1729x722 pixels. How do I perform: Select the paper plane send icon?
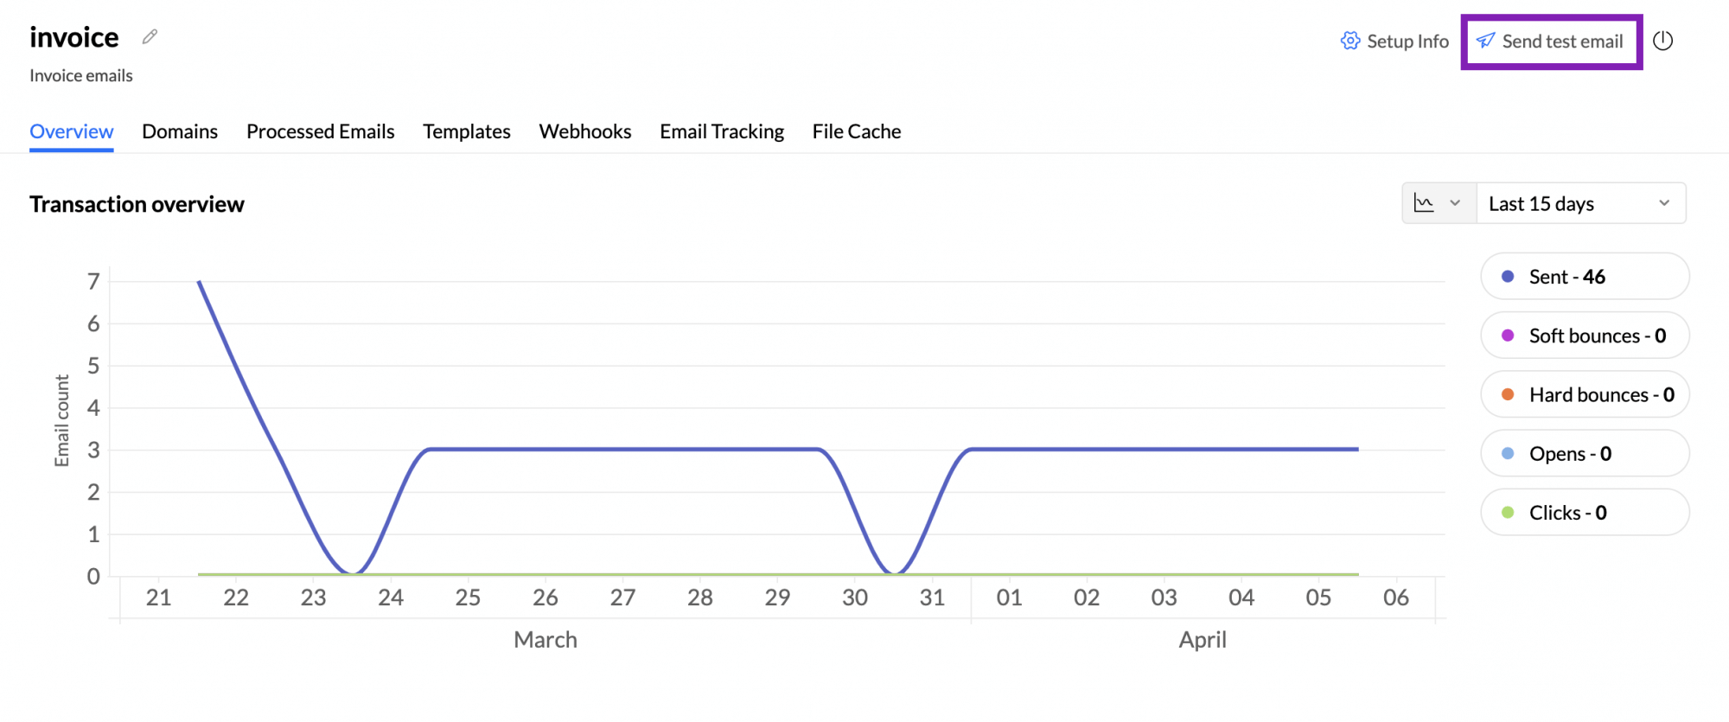pyautogui.click(x=1486, y=41)
